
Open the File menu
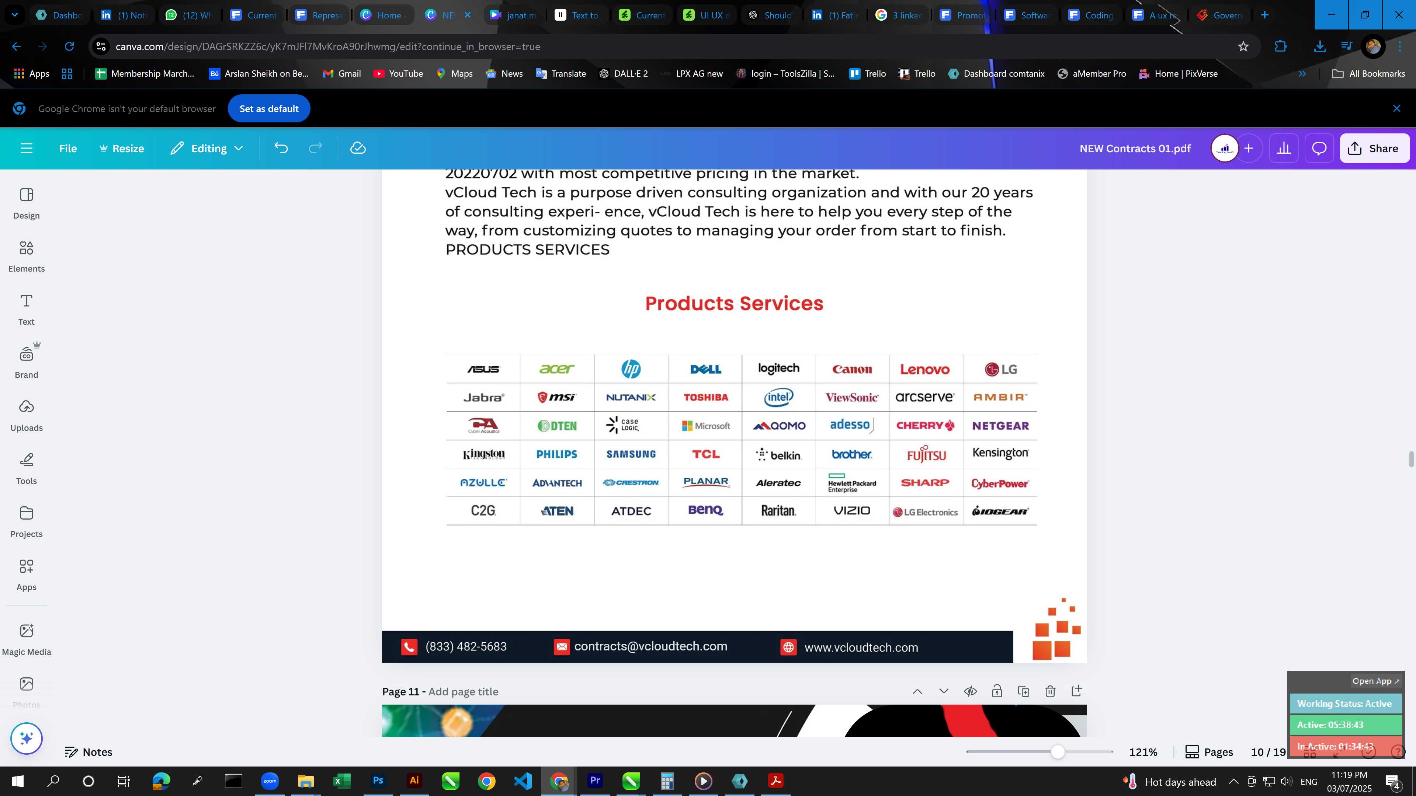tap(68, 148)
